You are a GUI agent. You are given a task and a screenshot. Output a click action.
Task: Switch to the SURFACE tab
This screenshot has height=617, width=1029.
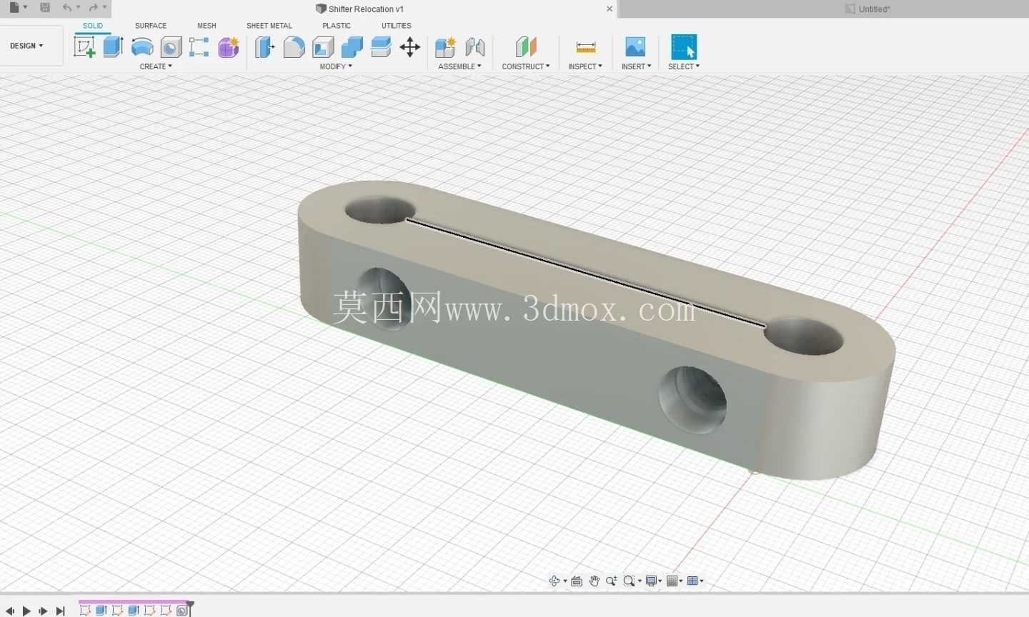point(151,26)
